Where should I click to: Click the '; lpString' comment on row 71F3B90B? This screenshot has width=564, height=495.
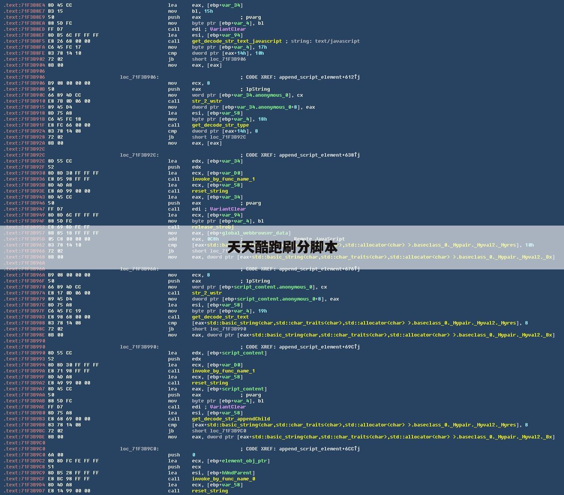pos(255,89)
